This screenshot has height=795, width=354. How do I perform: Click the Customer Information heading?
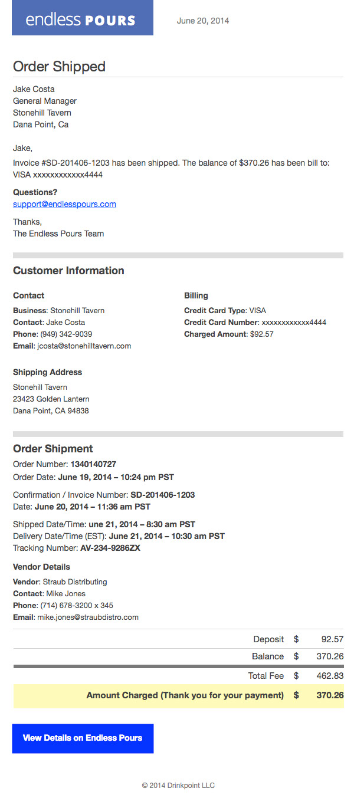[68, 271]
